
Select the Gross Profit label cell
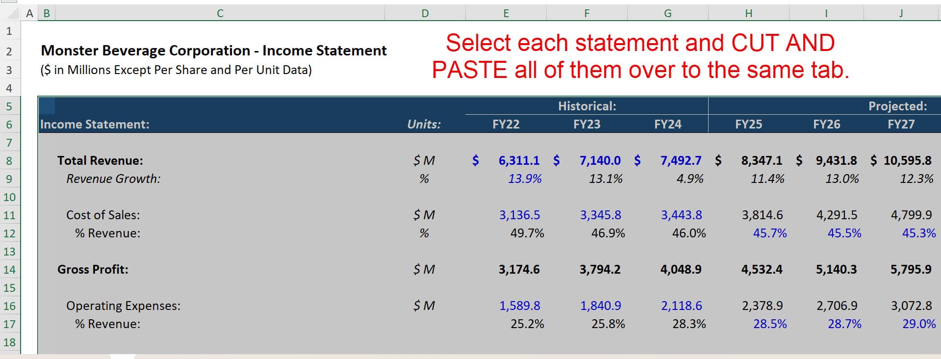pyautogui.click(x=93, y=270)
